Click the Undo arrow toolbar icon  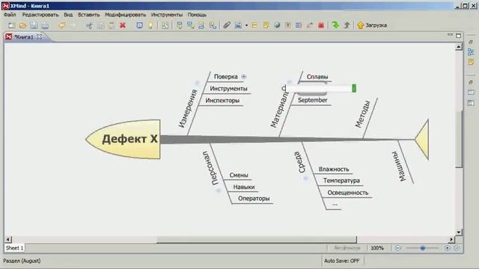click(62, 25)
